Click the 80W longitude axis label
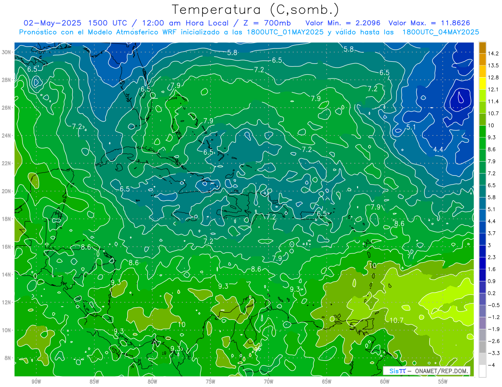Viewport: 502px width, 387px height. (x=152, y=382)
